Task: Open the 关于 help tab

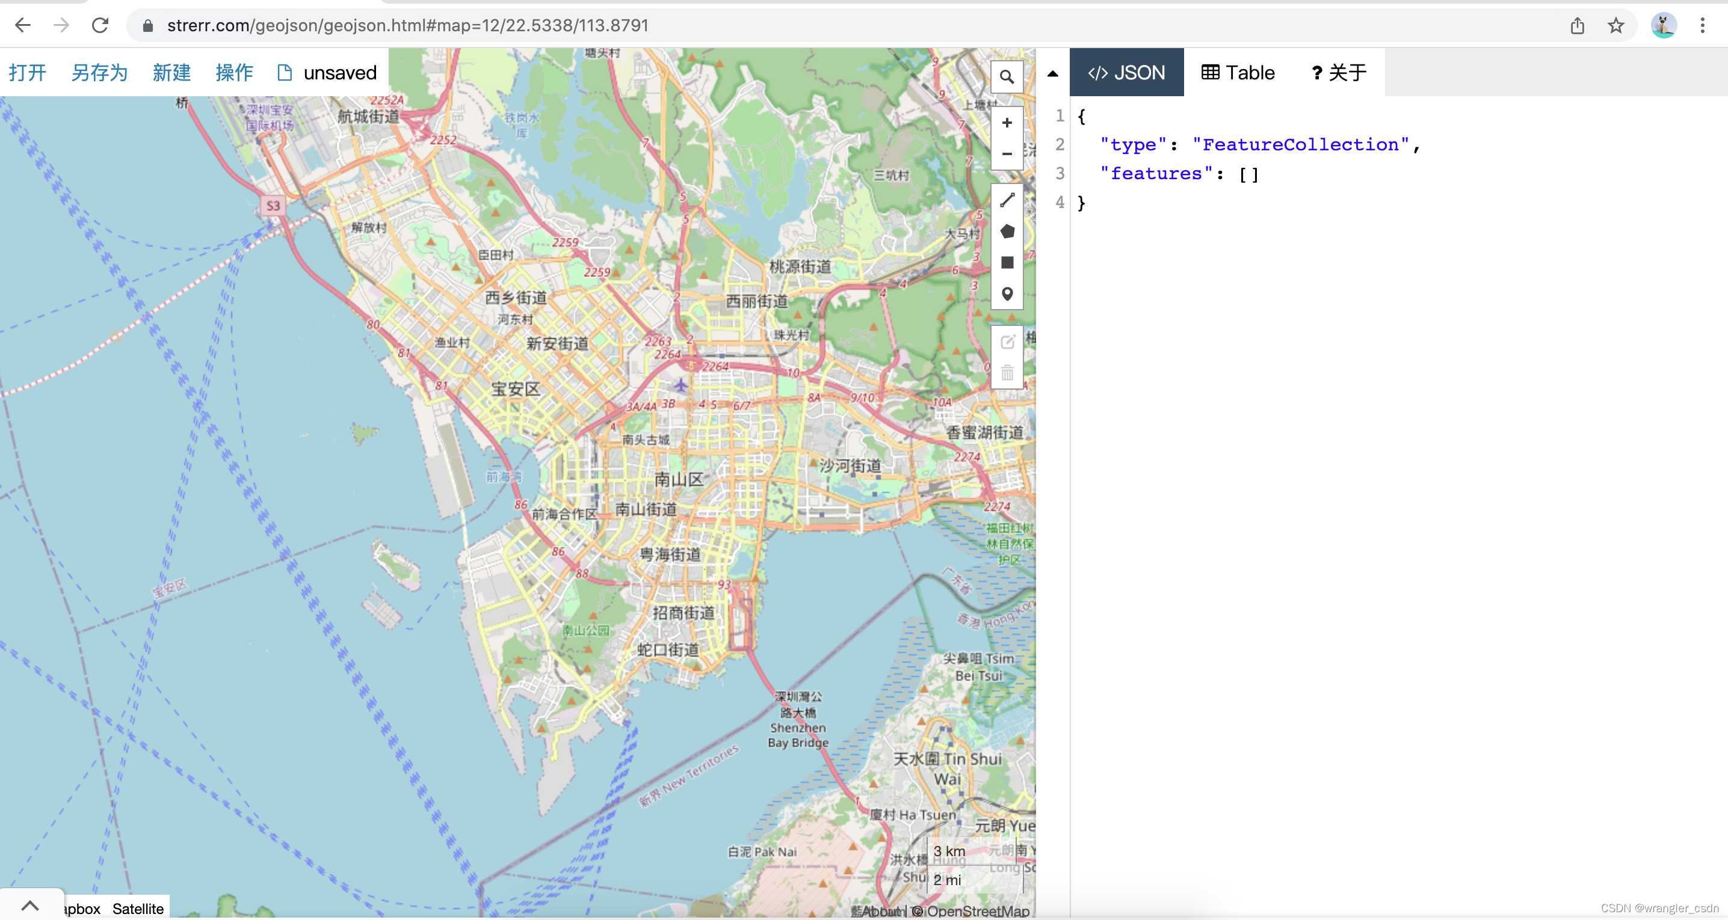Action: [x=1337, y=72]
